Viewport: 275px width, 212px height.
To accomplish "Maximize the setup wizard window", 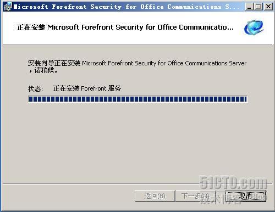I will click(x=258, y=7).
